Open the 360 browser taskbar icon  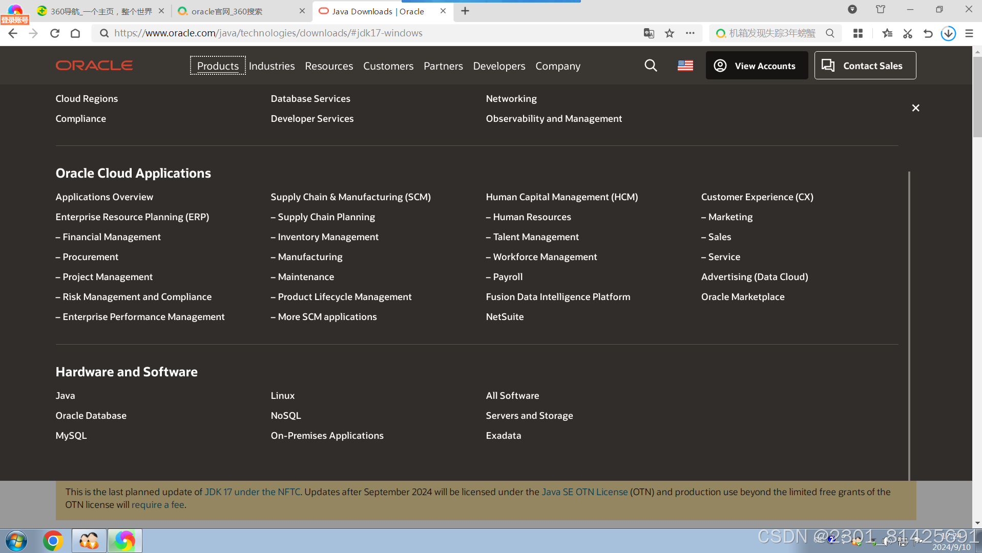124,541
